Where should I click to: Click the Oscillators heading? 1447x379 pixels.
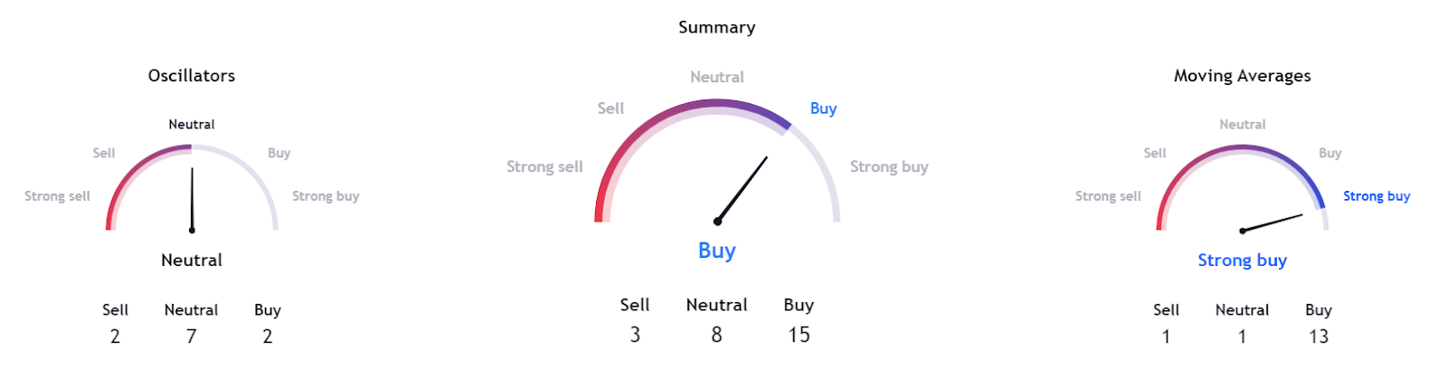click(x=192, y=76)
